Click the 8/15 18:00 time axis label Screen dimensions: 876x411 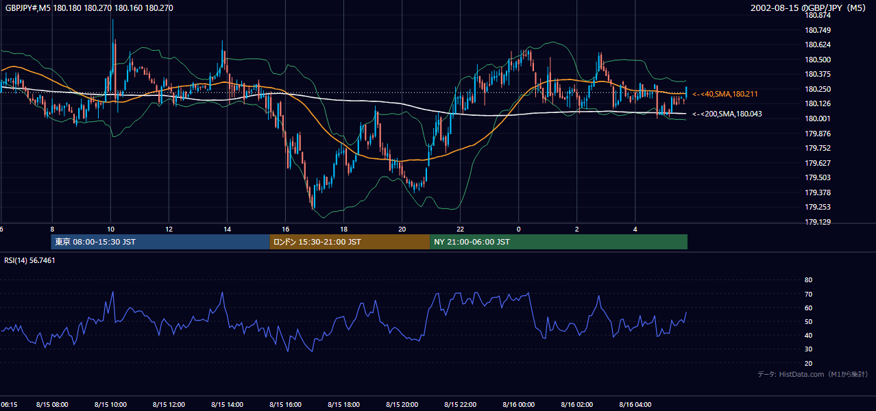point(344,405)
